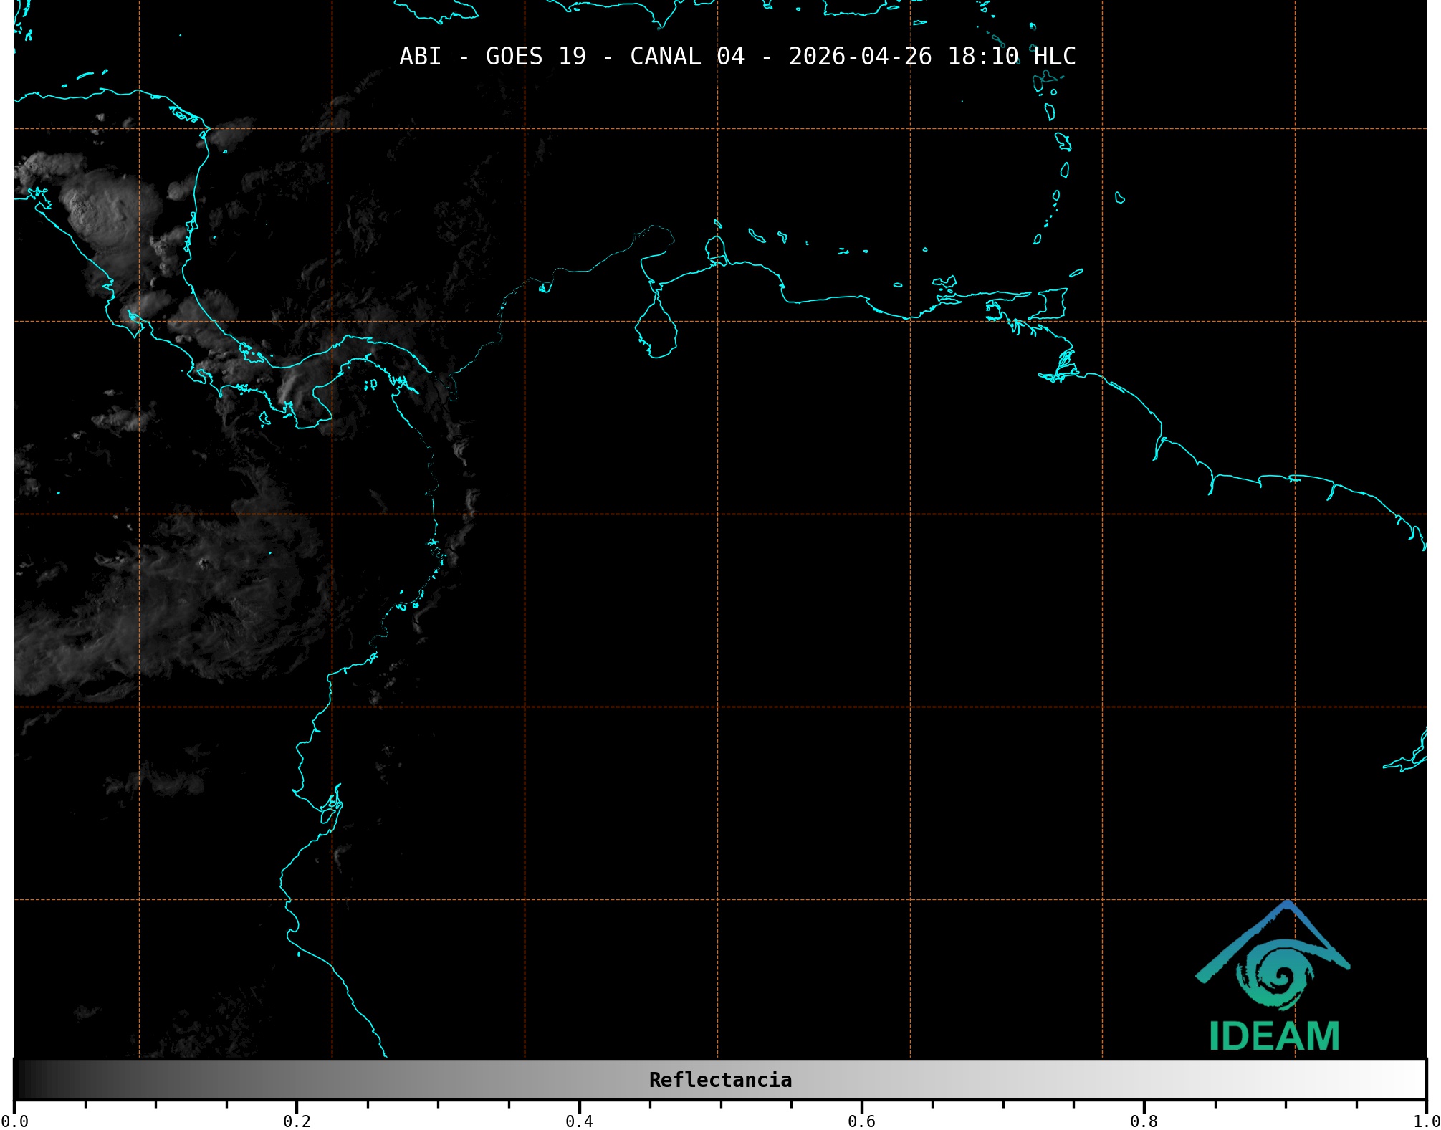Click the 0.4 tick label on colorbar
The image size is (1441, 1130).
click(579, 1121)
